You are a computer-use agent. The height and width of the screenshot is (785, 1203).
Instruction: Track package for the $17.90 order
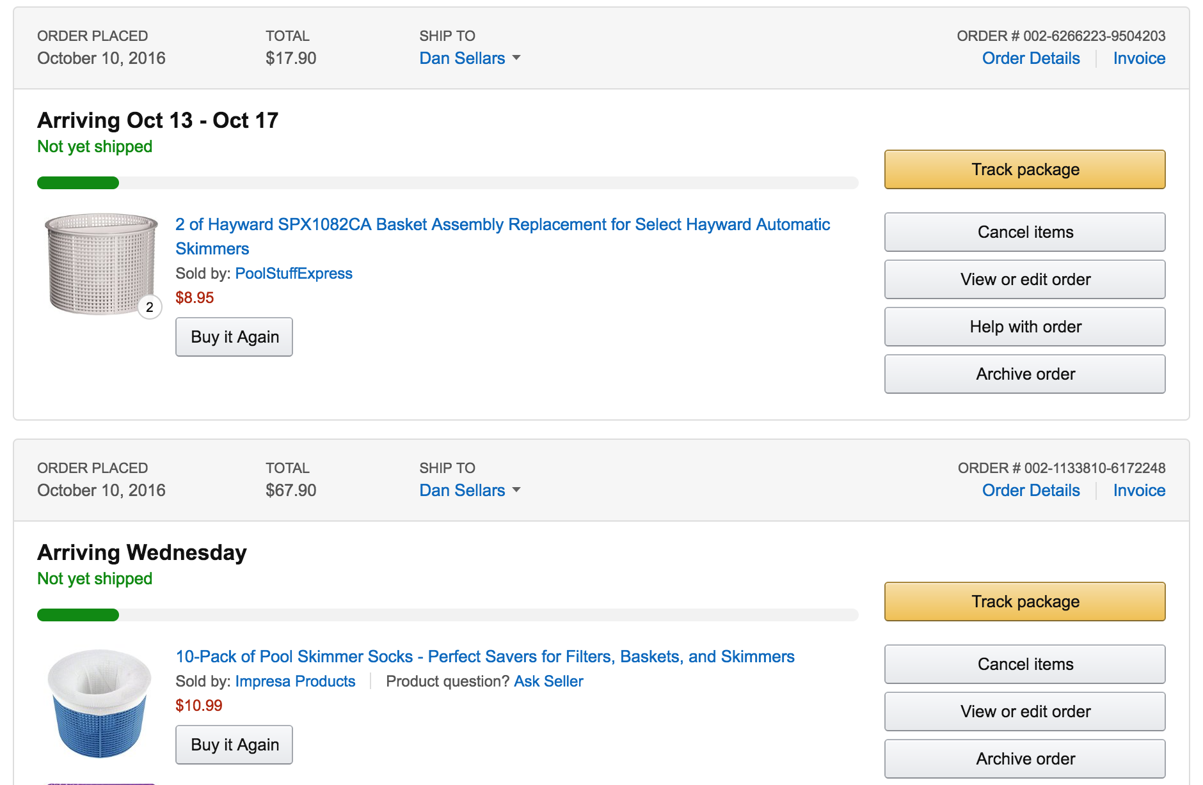[x=1024, y=169]
